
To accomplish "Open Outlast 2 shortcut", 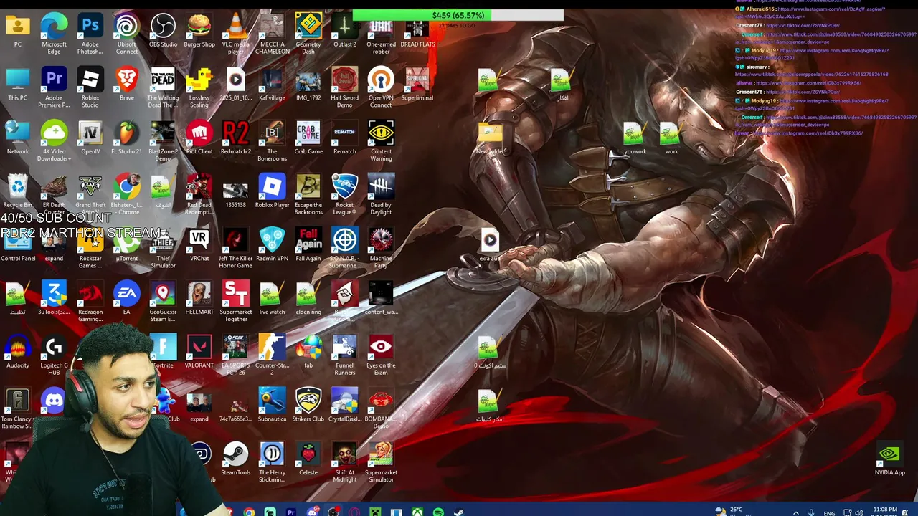I will click(x=345, y=30).
